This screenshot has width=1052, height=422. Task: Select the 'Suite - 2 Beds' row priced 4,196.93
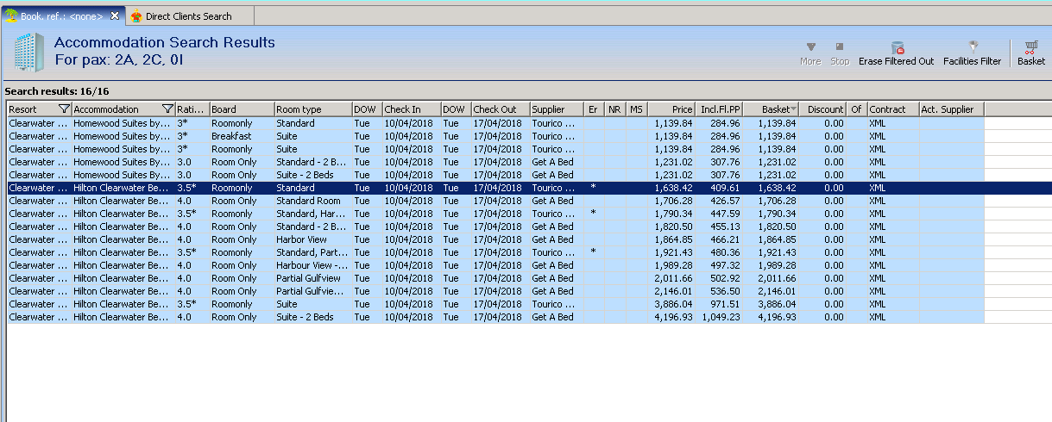pyautogui.click(x=496, y=317)
